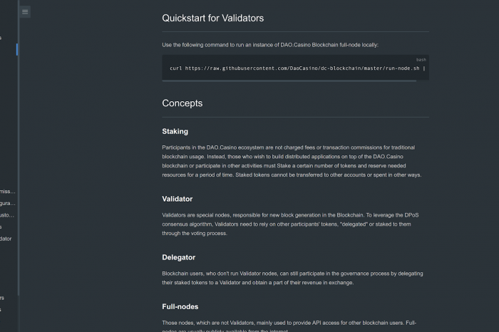Click the bash language label on the code block

pos(421,60)
